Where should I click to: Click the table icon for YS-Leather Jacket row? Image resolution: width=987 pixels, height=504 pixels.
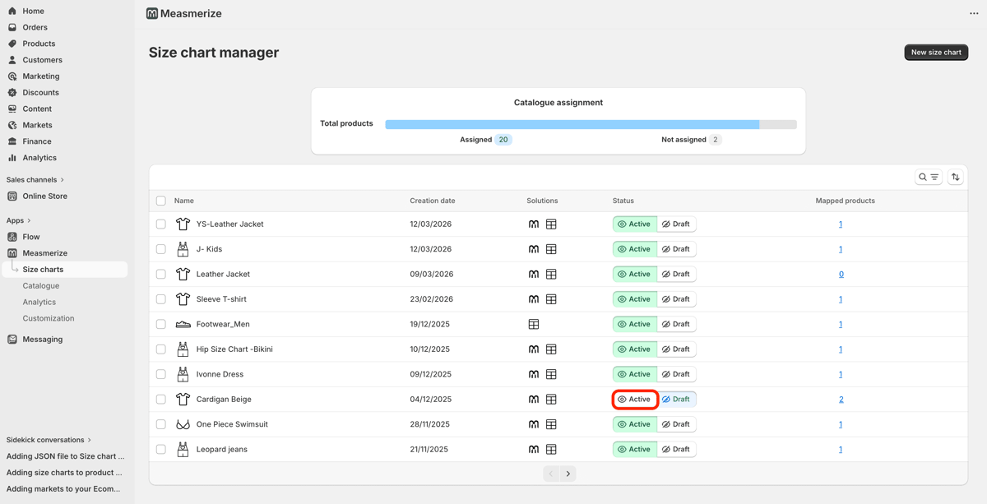(551, 224)
